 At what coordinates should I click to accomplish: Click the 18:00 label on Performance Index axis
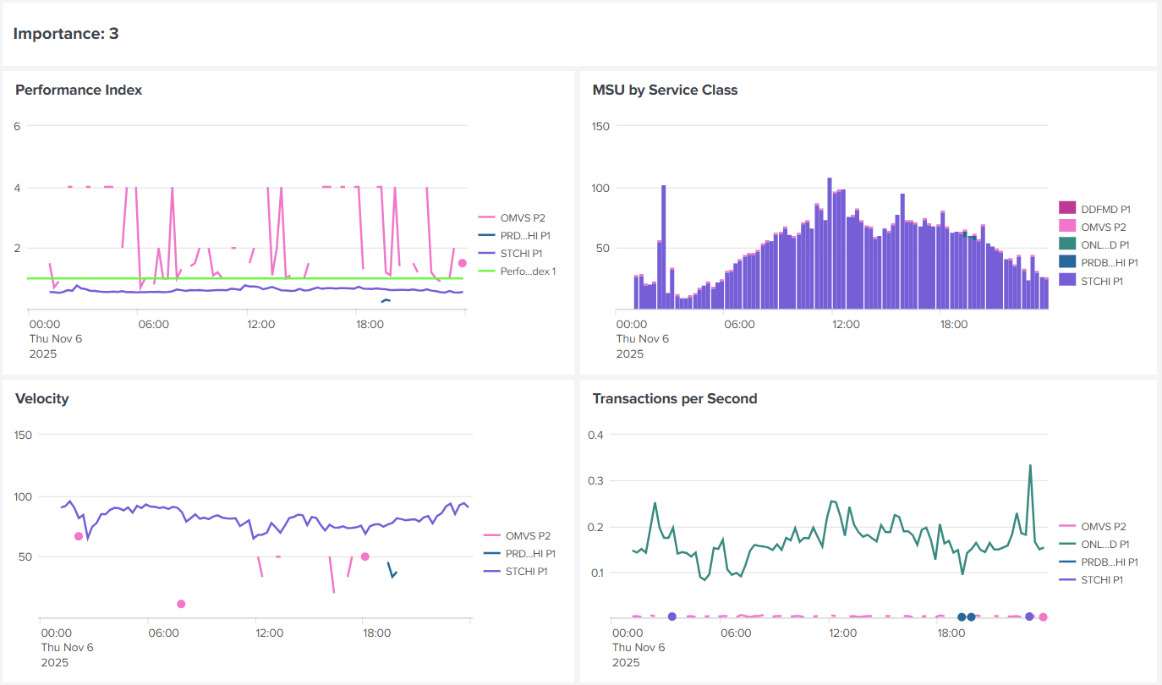(x=371, y=324)
